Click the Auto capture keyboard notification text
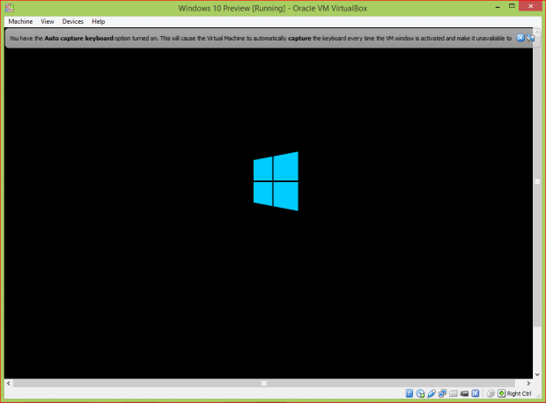 [261, 38]
